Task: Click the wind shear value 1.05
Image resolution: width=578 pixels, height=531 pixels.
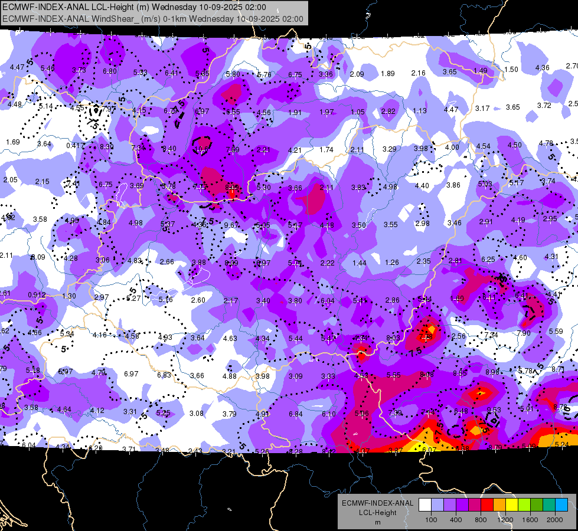Action: coord(358,112)
